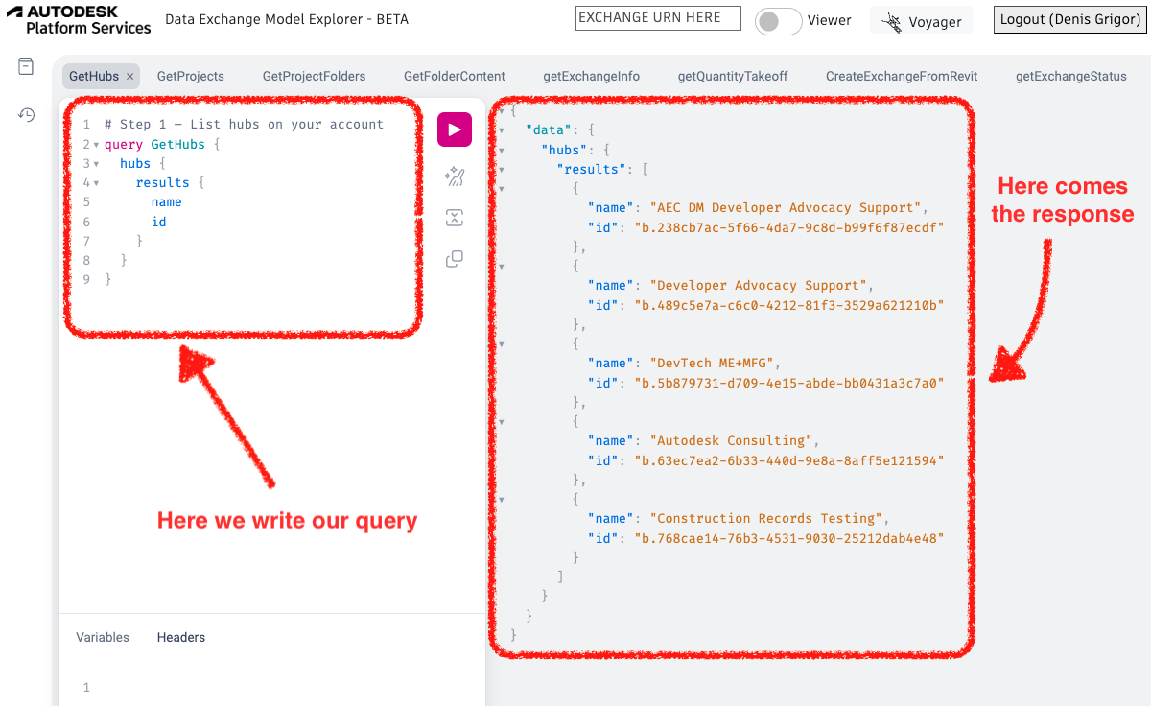This screenshot has width=1151, height=706.
Task: Click the Step 1 comment line
Action: click(x=244, y=125)
